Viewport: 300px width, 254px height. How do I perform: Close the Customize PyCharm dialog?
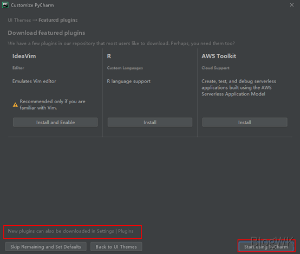coord(291,5)
